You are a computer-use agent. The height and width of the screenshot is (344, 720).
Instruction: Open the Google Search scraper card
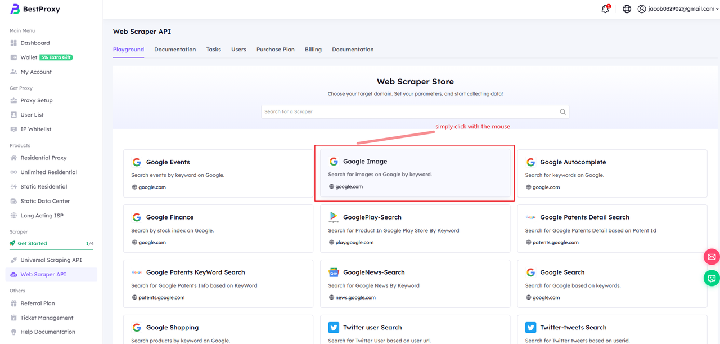(x=612, y=284)
